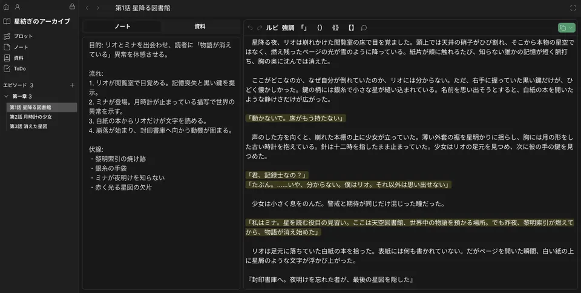Click the line 『封印書庫へ。夜明けを忘れた者が
Image resolution: width=581 pixels, height=293 pixels.
[330, 280]
